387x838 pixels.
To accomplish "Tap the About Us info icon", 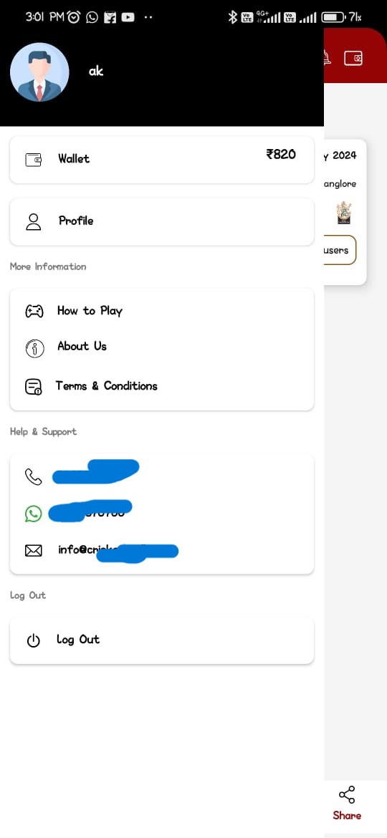I will (x=34, y=349).
